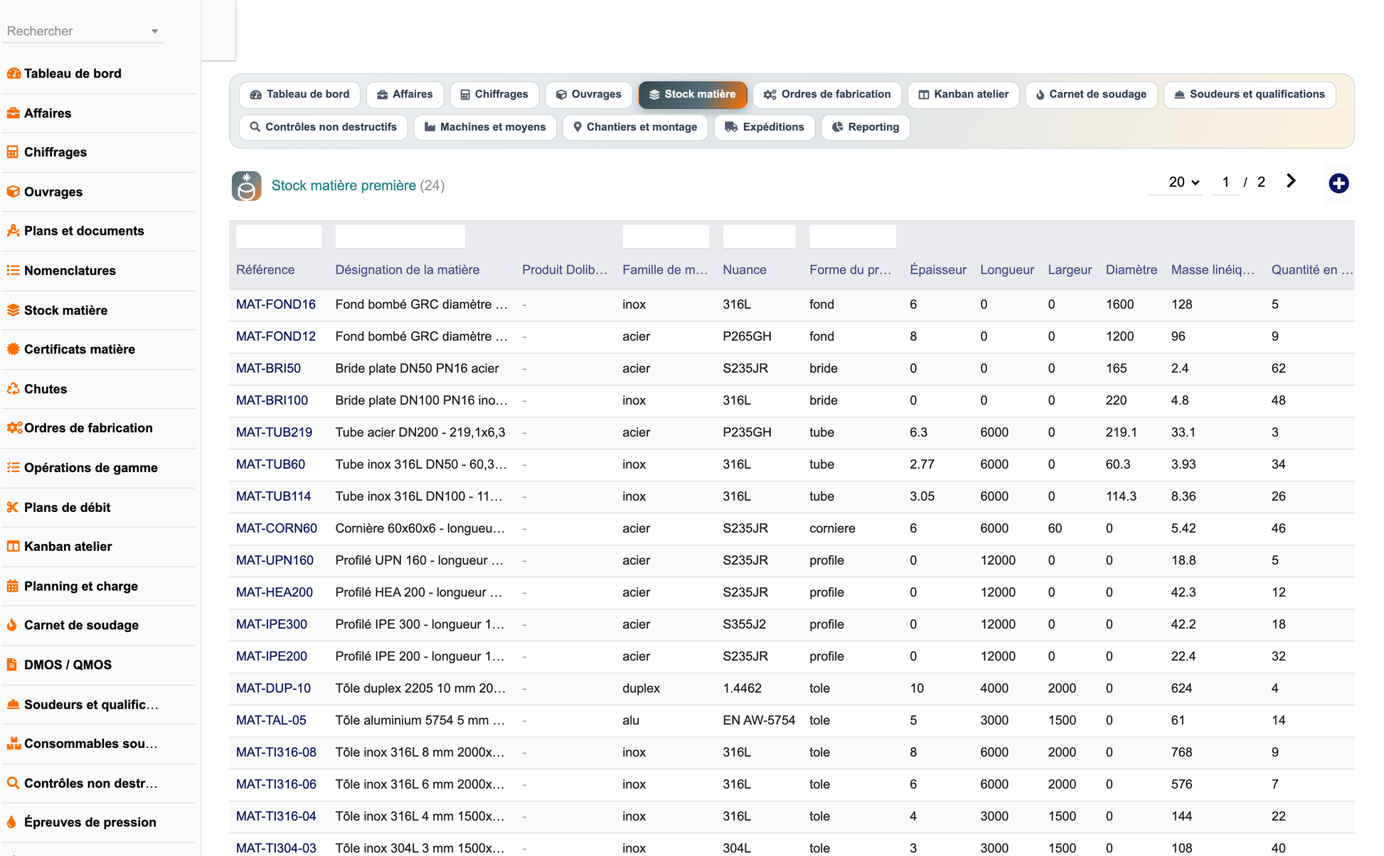The width and height of the screenshot is (1384, 856).
Task: Click the Chutes recycle icon
Action: point(13,389)
